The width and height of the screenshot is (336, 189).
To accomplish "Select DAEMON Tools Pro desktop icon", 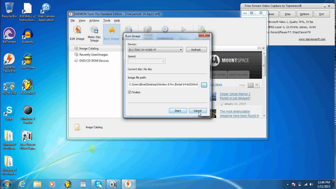I will point(9,63).
